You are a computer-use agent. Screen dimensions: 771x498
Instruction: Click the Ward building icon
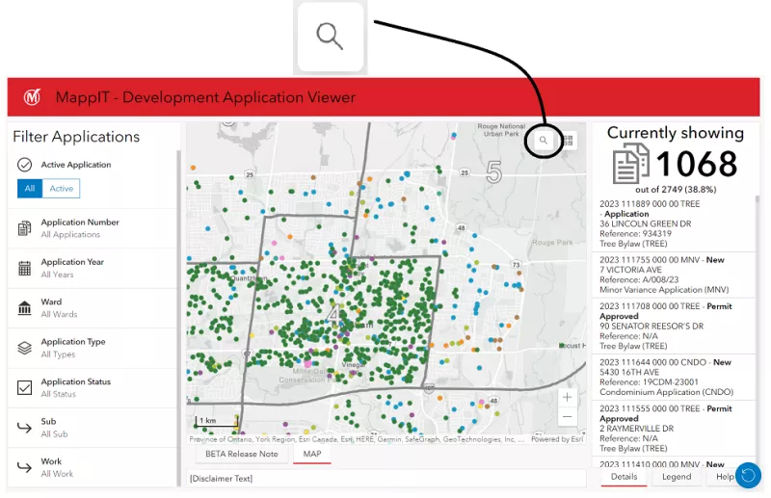[25, 308]
